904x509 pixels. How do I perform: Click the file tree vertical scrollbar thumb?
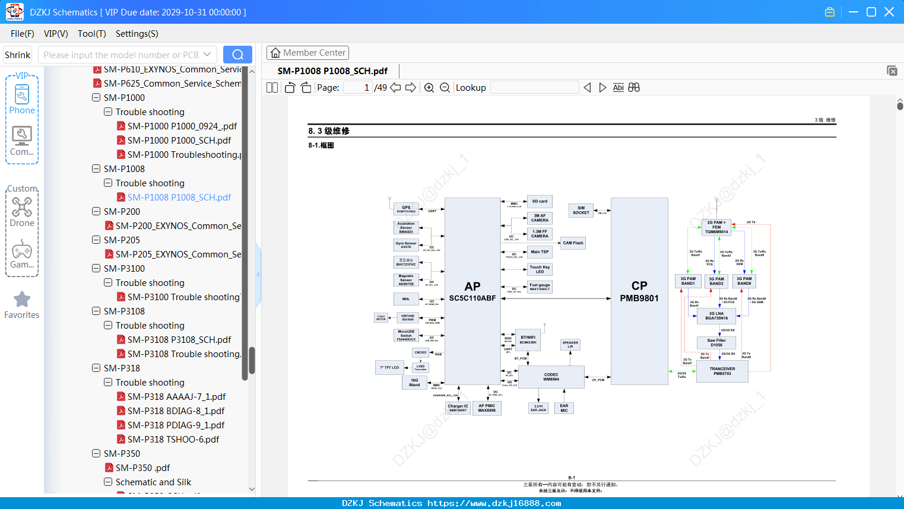(252, 361)
